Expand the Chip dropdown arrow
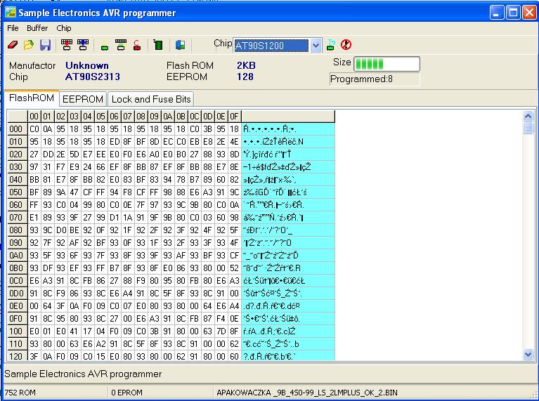 pos(316,46)
